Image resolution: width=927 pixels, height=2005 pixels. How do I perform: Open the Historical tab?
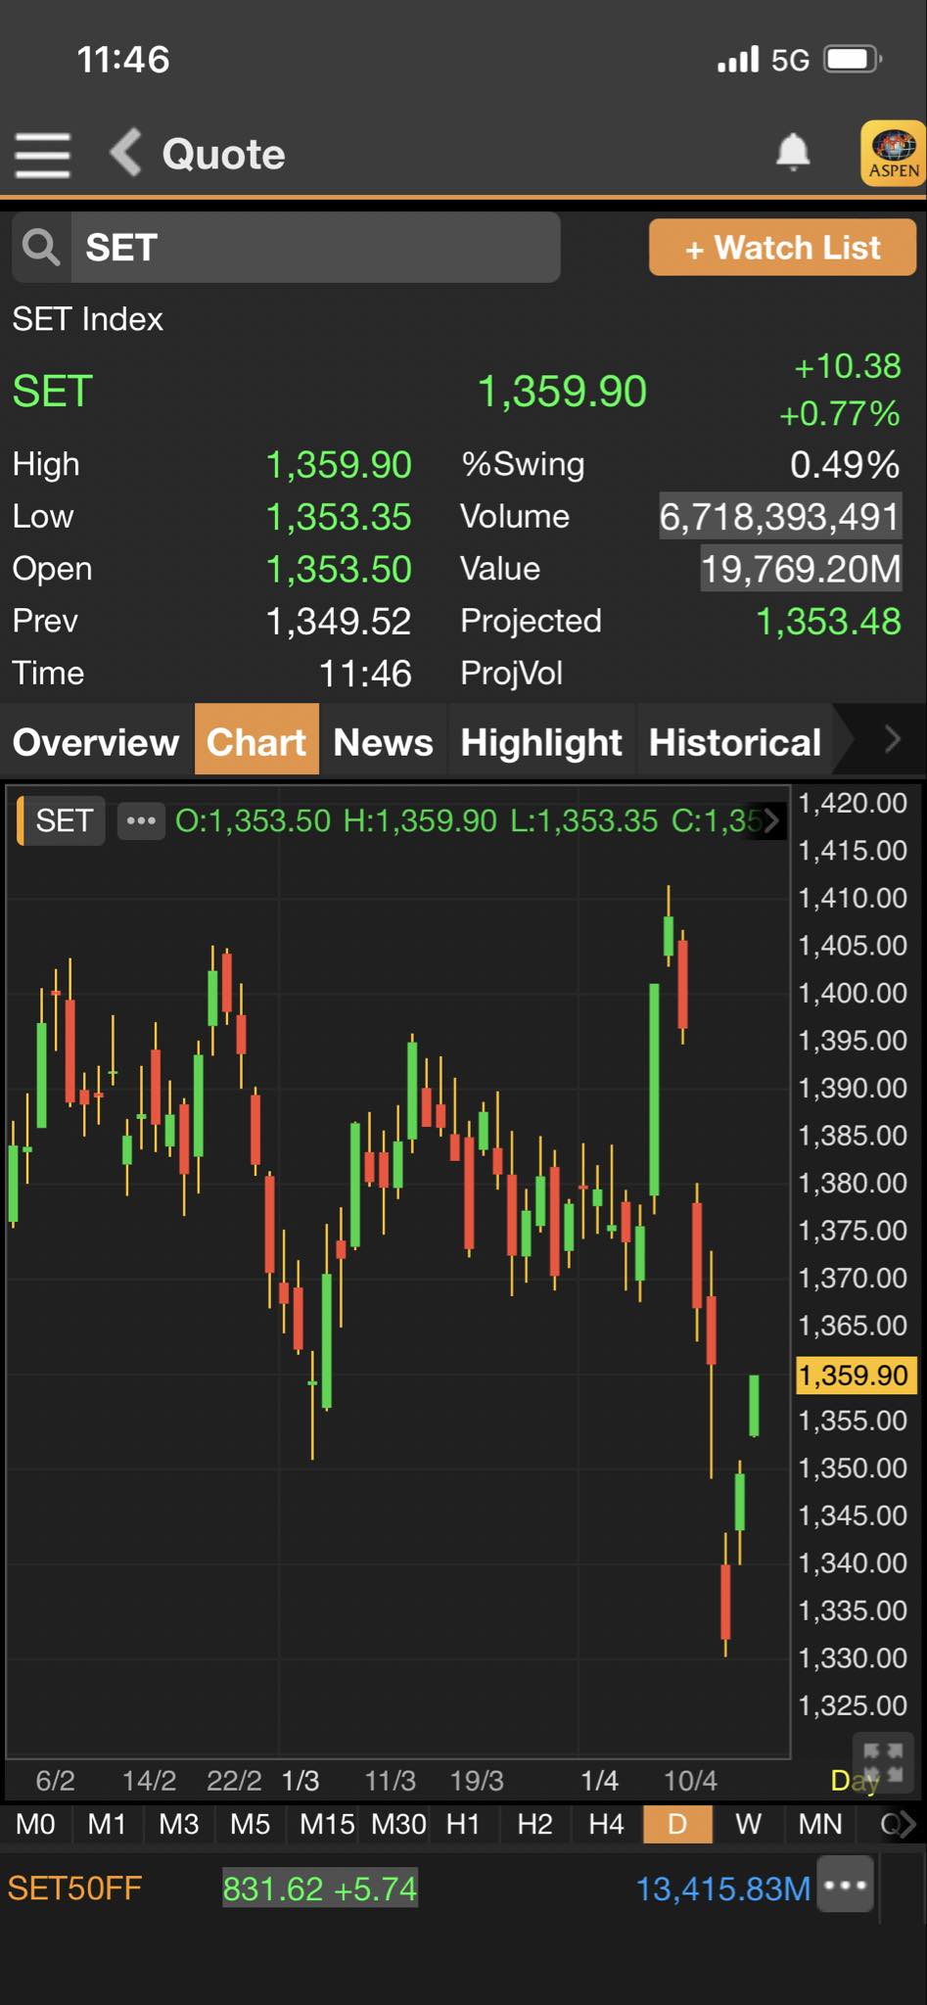coord(734,742)
